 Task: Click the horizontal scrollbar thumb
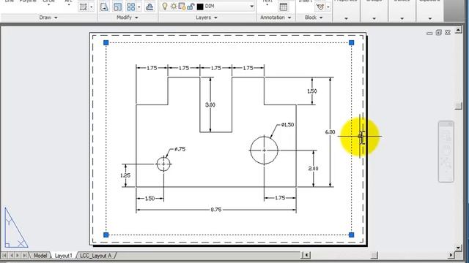(374, 255)
